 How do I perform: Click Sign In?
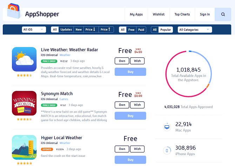click(x=205, y=14)
